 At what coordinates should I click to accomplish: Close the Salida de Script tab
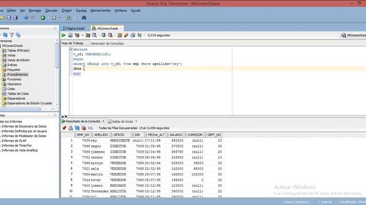coord(136,121)
